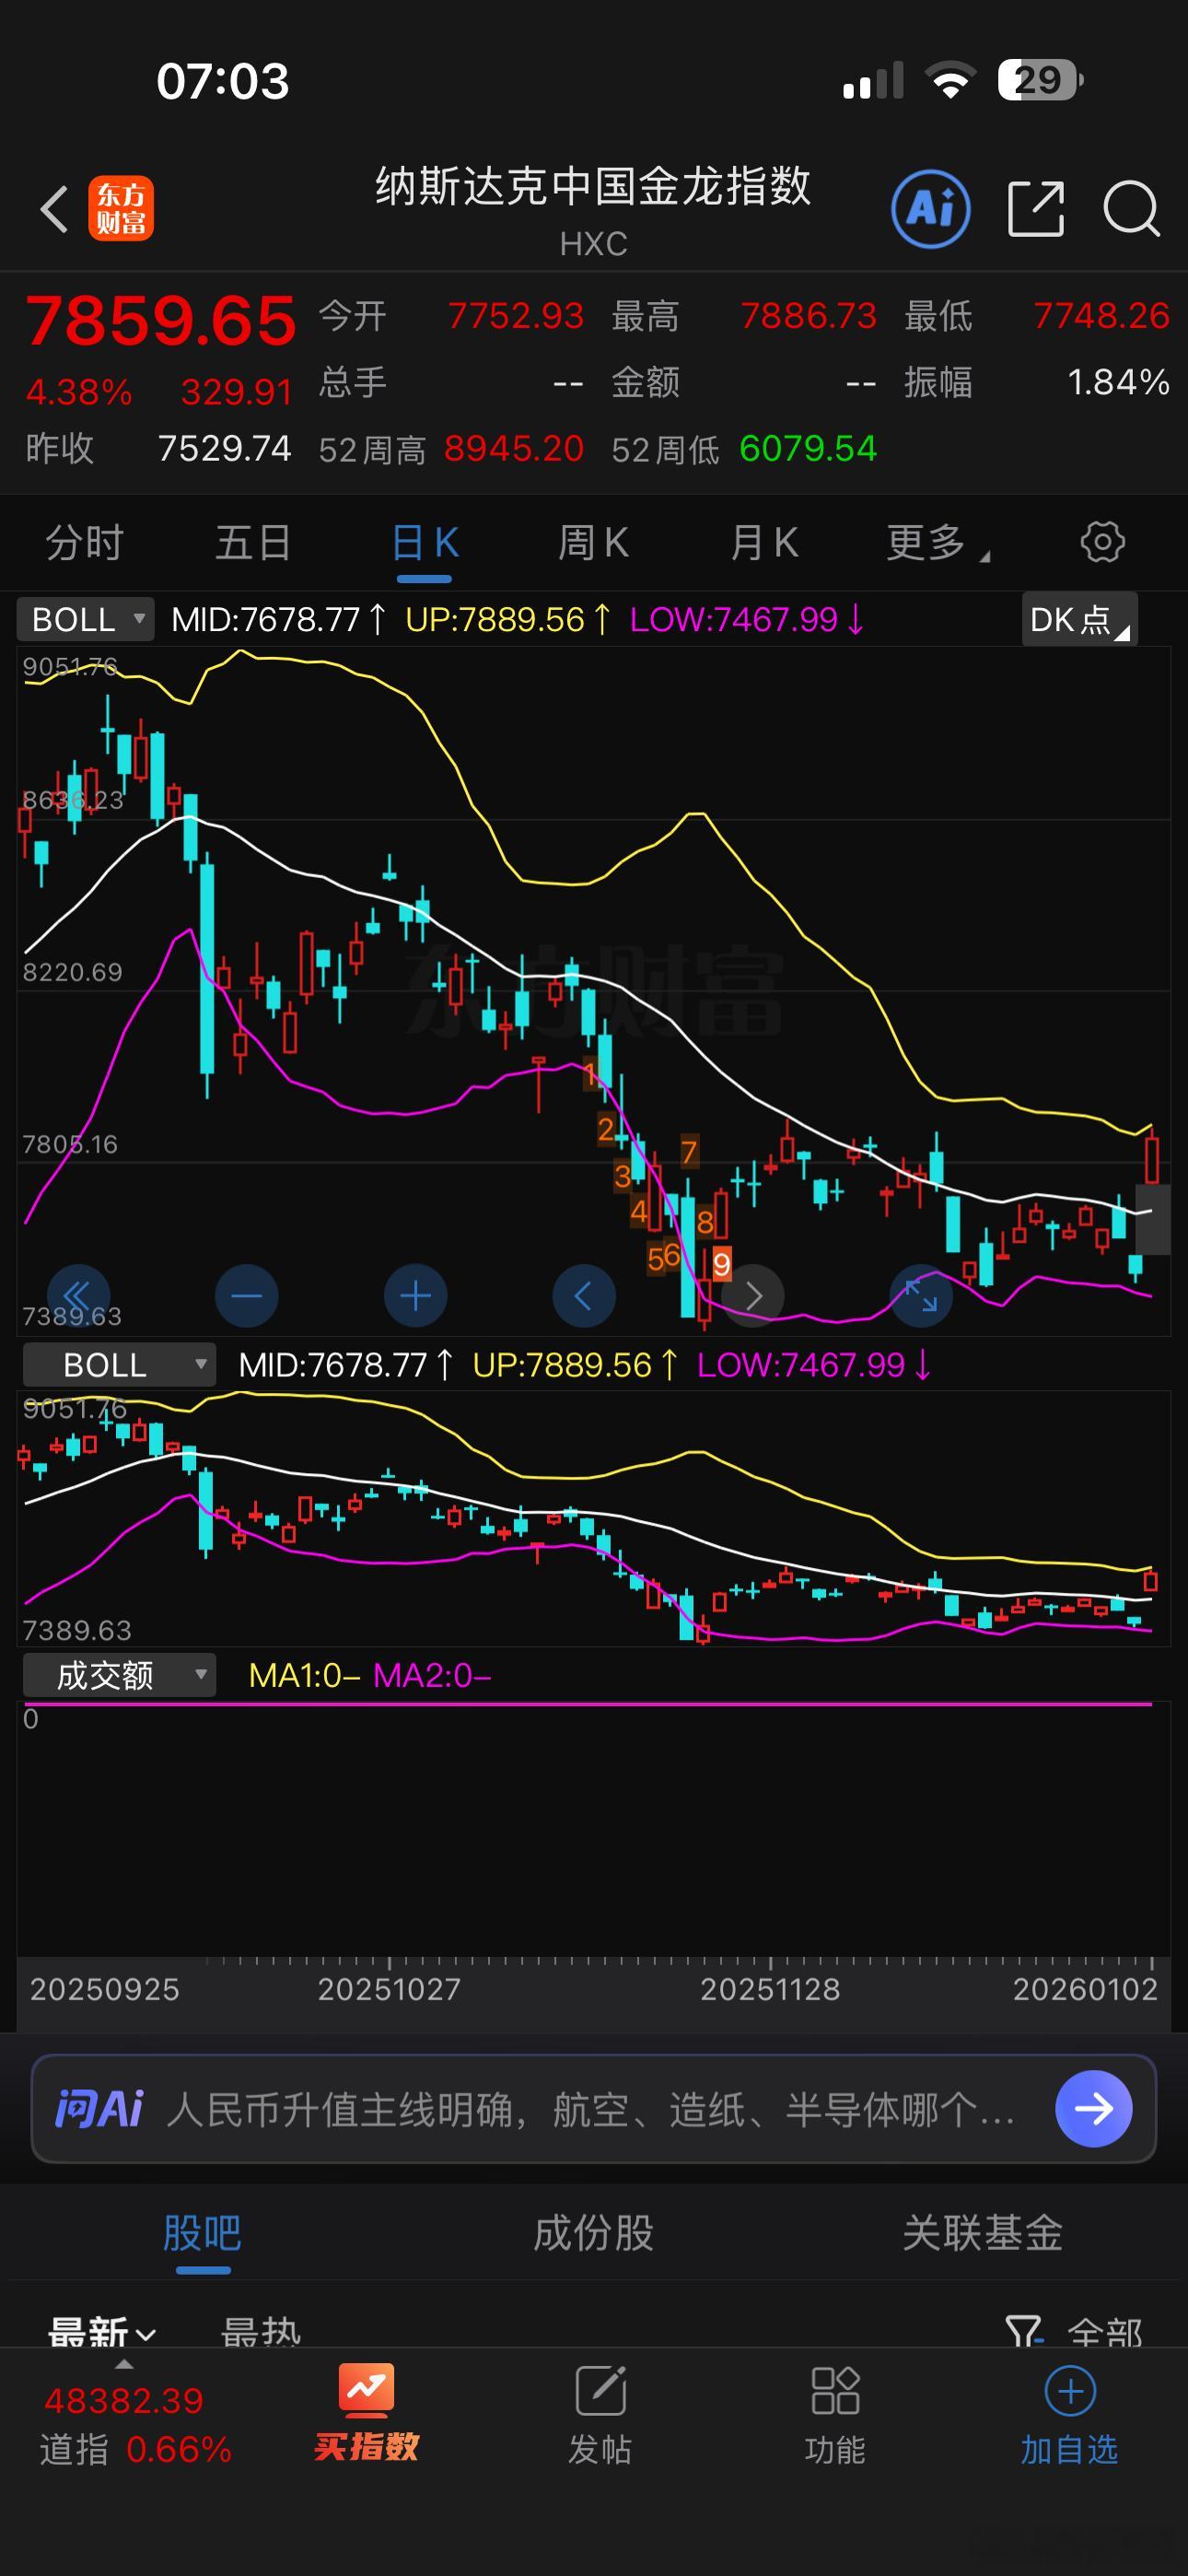Open the 东方财富 logo icon
Viewport: 1188px width, 2576px height.
point(121,209)
